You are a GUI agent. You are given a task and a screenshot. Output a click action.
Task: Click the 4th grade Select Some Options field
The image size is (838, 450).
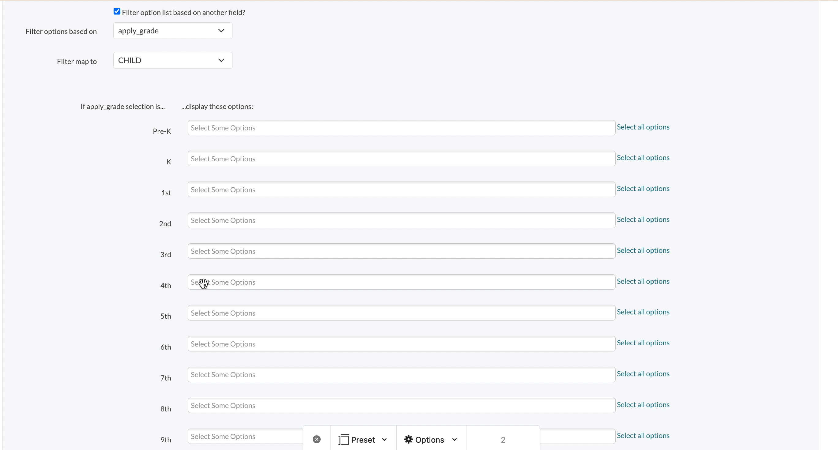pyautogui.click(x=401, y=282)
